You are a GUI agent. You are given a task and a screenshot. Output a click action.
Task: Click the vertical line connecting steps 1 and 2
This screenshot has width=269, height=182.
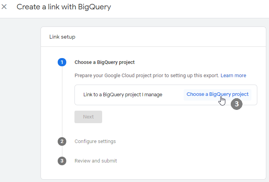62,101
